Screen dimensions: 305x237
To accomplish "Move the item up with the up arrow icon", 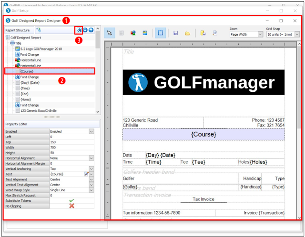I will pyautogui.click(x=91, y=30).
